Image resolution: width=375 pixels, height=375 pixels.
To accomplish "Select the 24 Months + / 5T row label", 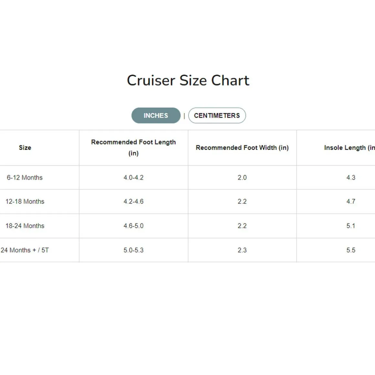I will pyautogui.click(x=25, y=250).
